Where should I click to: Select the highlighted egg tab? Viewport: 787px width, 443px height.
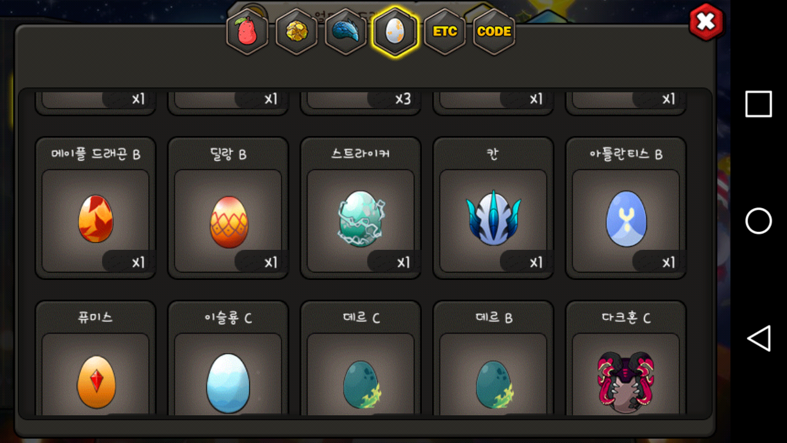pos(395,32)
